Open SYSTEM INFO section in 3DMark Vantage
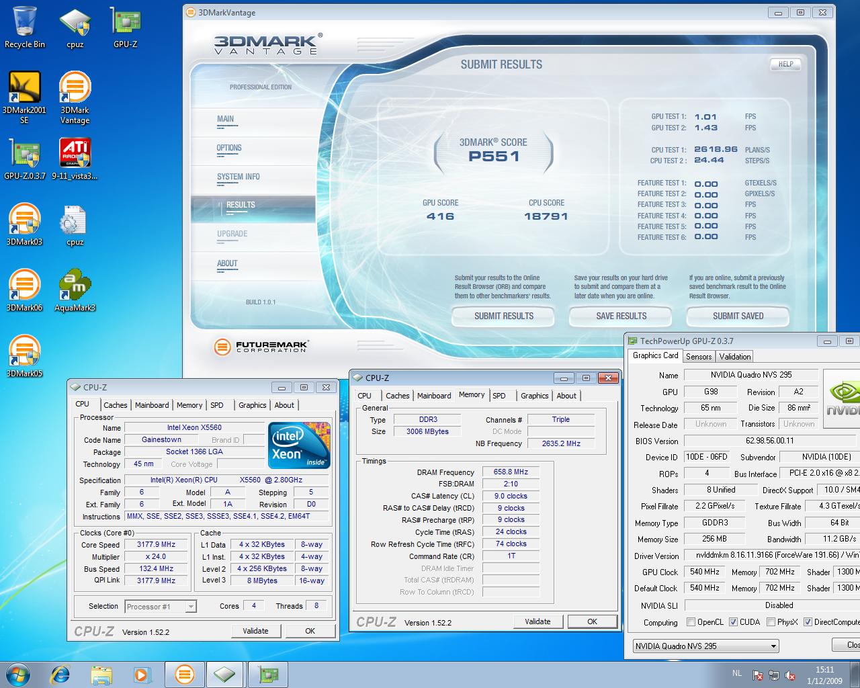This screenshot has width=860, height=688. pos(239,177)
